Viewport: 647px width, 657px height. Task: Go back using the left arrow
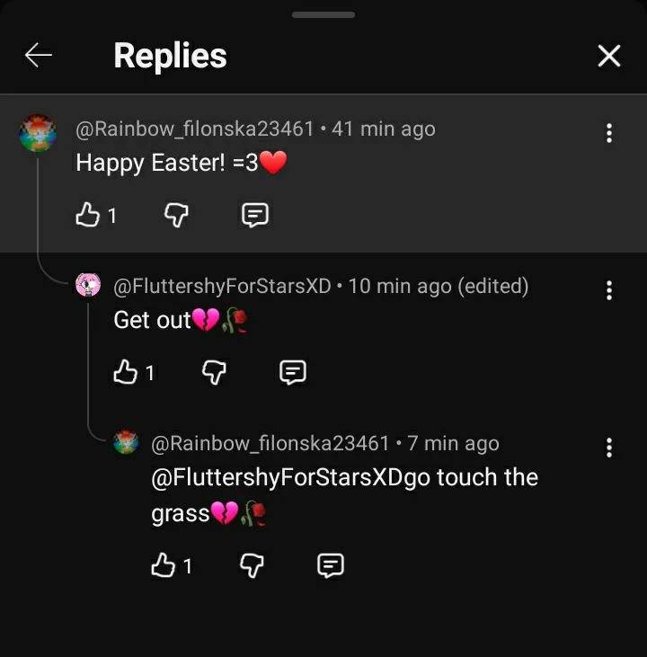point(38,56)
